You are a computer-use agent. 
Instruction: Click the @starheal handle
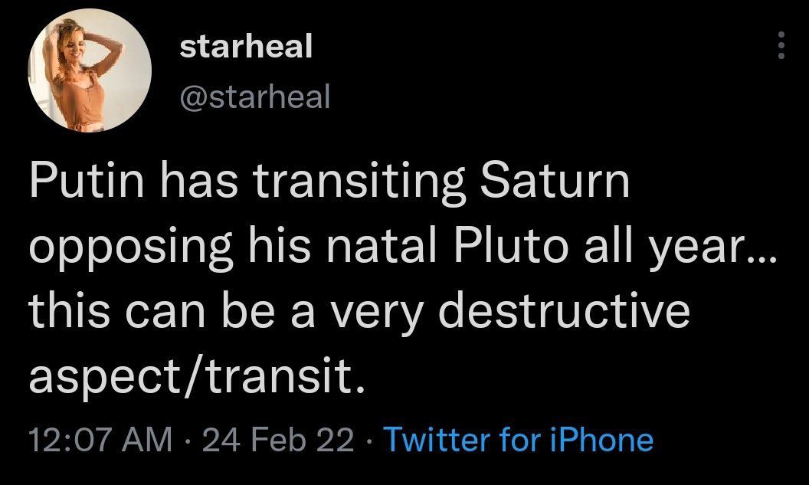point(254,97)
